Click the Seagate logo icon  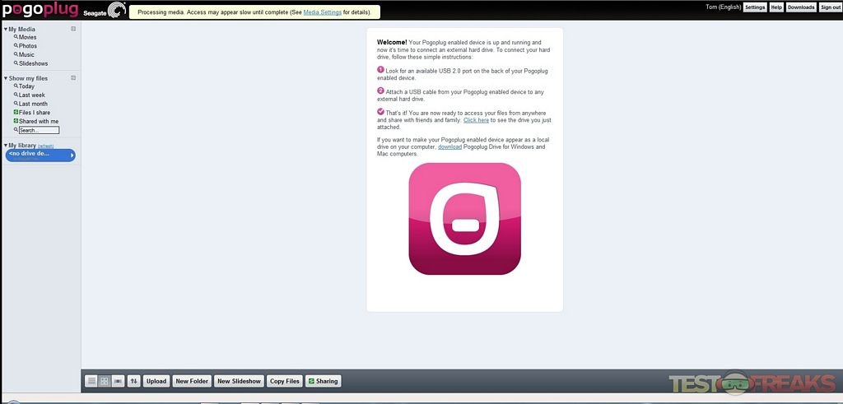pos(117,11)
